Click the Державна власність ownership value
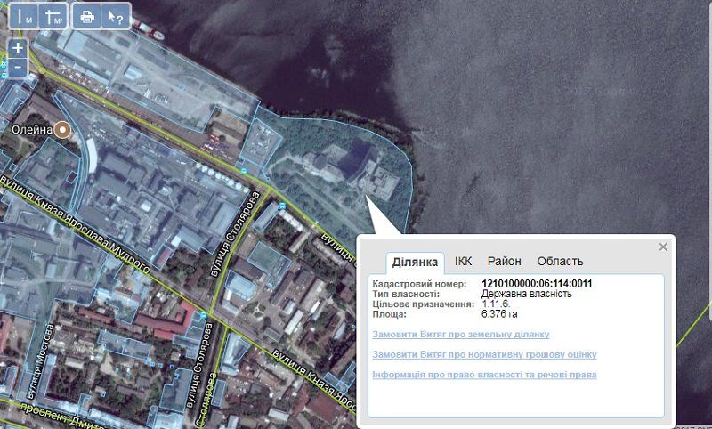 click(526, 294)
